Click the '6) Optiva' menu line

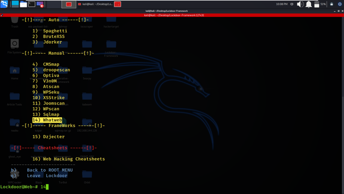pos(46,75)
